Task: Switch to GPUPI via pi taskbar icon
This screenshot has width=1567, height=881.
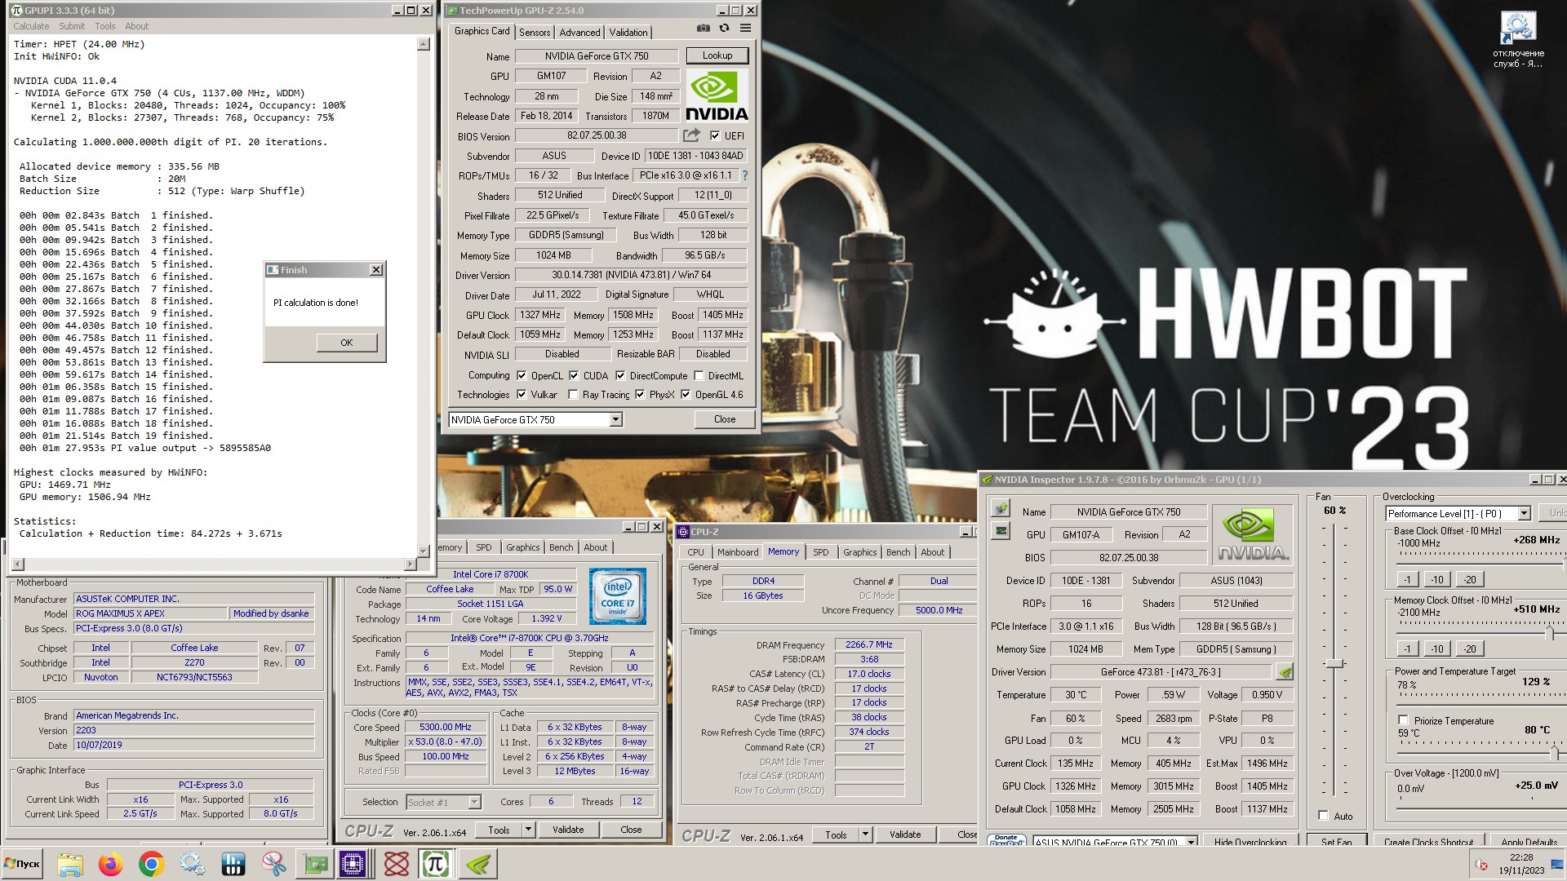Action: click(x=436, y=864)
